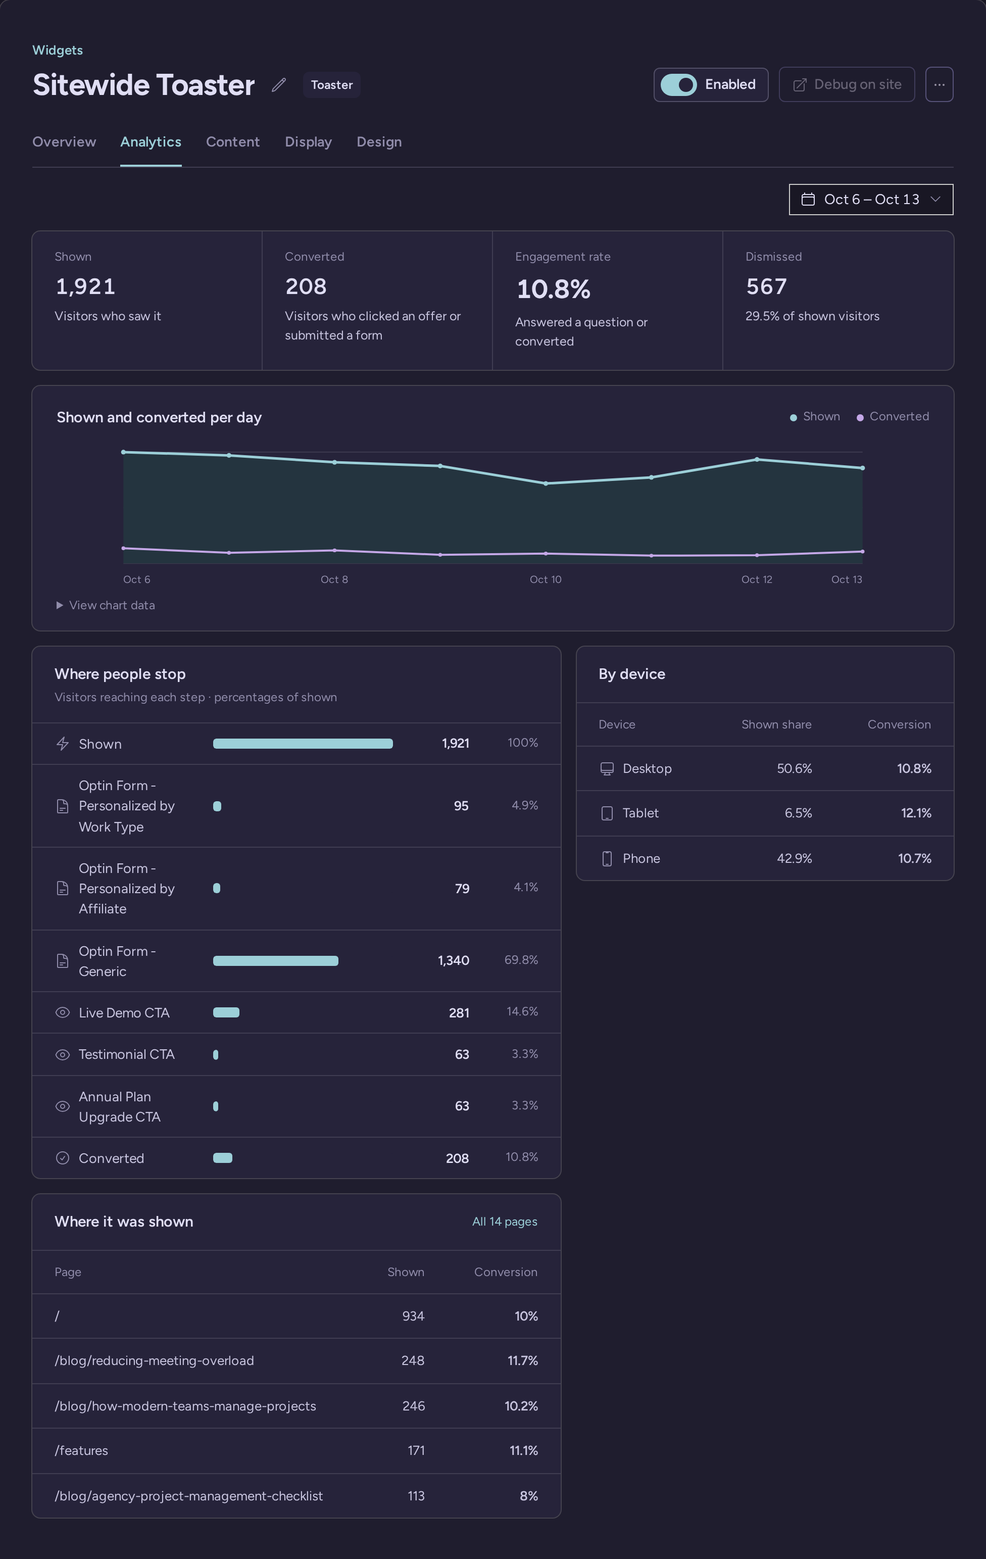The height and width of the screenshot is (1559, 986).
Task: Click the Shown share column header
Action: point(776,724)
